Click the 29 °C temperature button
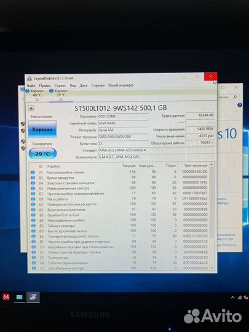249x332 pixels. (x=42, y=154)
